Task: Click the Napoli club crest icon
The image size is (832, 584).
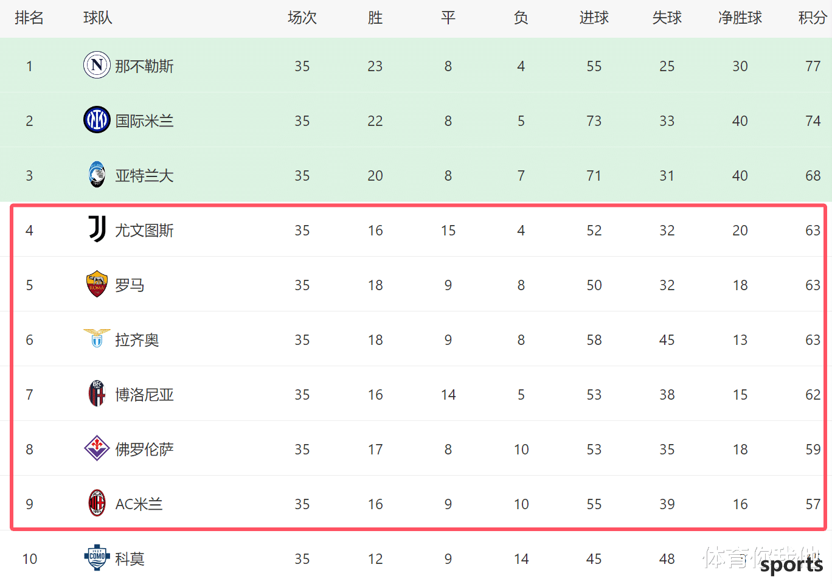Action: coord(97,65)
